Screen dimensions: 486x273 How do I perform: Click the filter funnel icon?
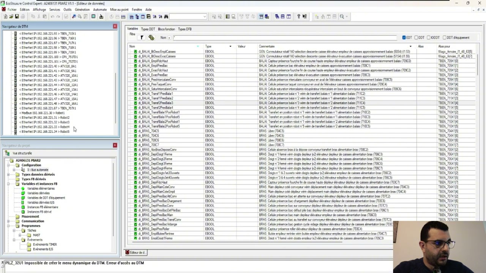[x=142, y=38]
